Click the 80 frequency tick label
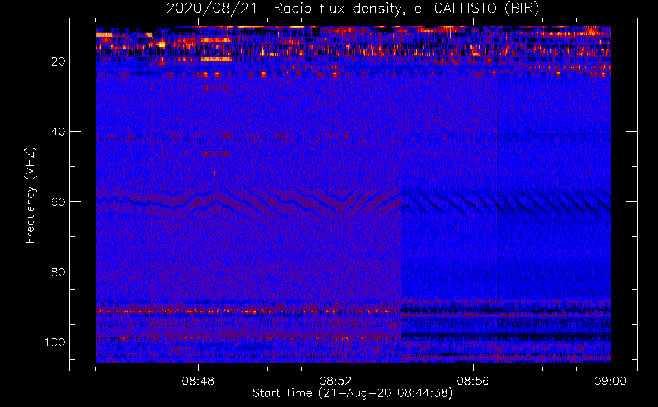Image resolution: width=658 pixels, height=407 pixels. (58, 272)
